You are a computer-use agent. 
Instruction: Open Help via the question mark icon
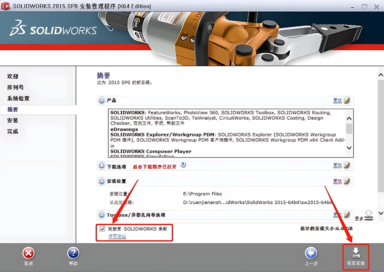[73, 253]
